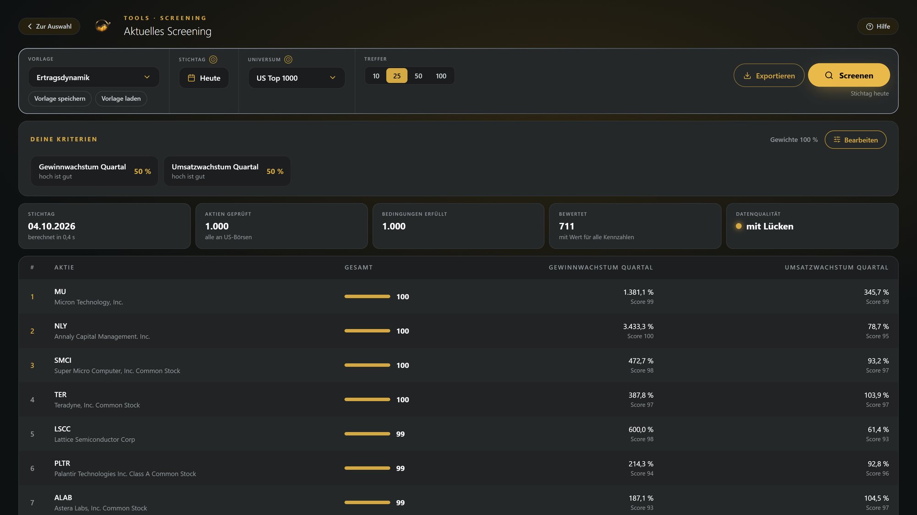Click the Vorlage laden button
This screenshot has height=515, width=917.
click(x=121, y=98)
